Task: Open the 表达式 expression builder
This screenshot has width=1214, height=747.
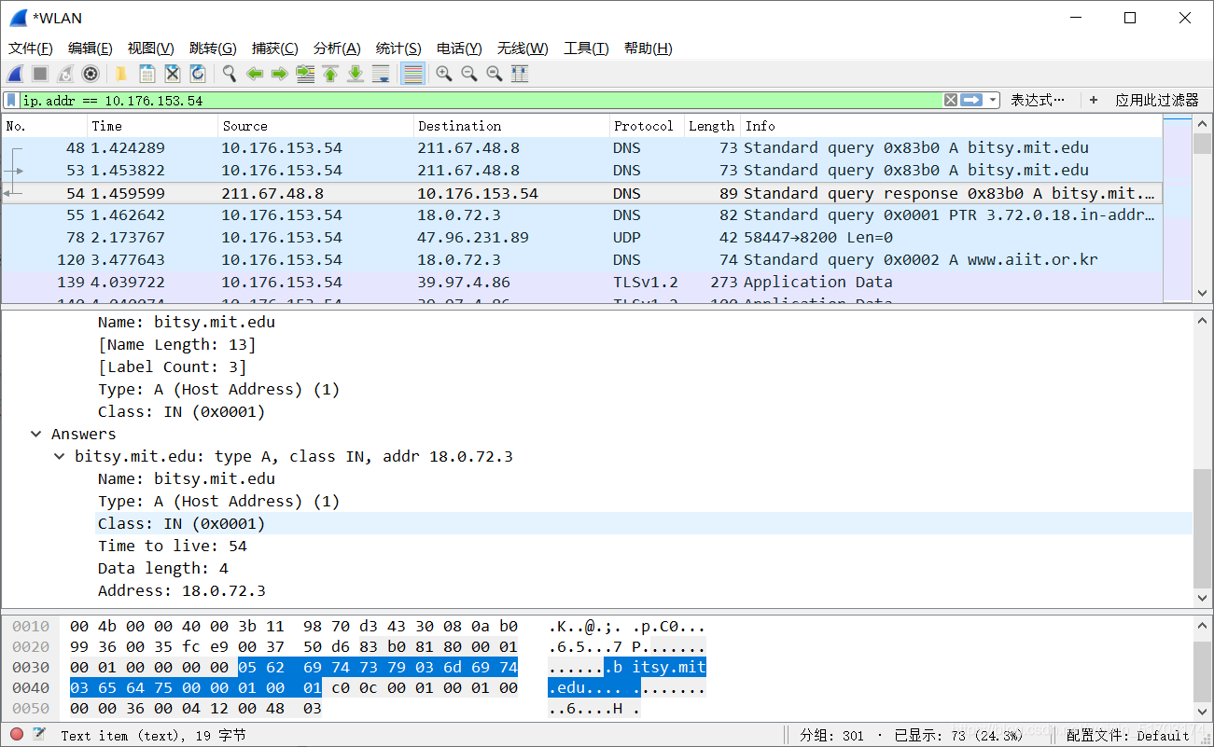Action: coord(1037,100)
